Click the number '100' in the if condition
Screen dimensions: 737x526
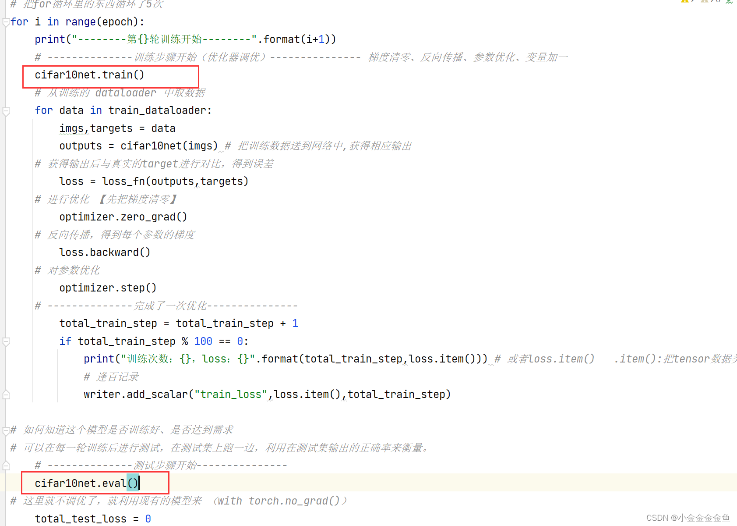coord(203,341)
